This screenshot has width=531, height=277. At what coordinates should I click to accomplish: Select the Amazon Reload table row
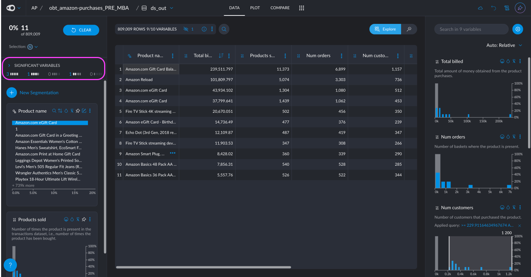pyautogui.click(x=266, y=79)
